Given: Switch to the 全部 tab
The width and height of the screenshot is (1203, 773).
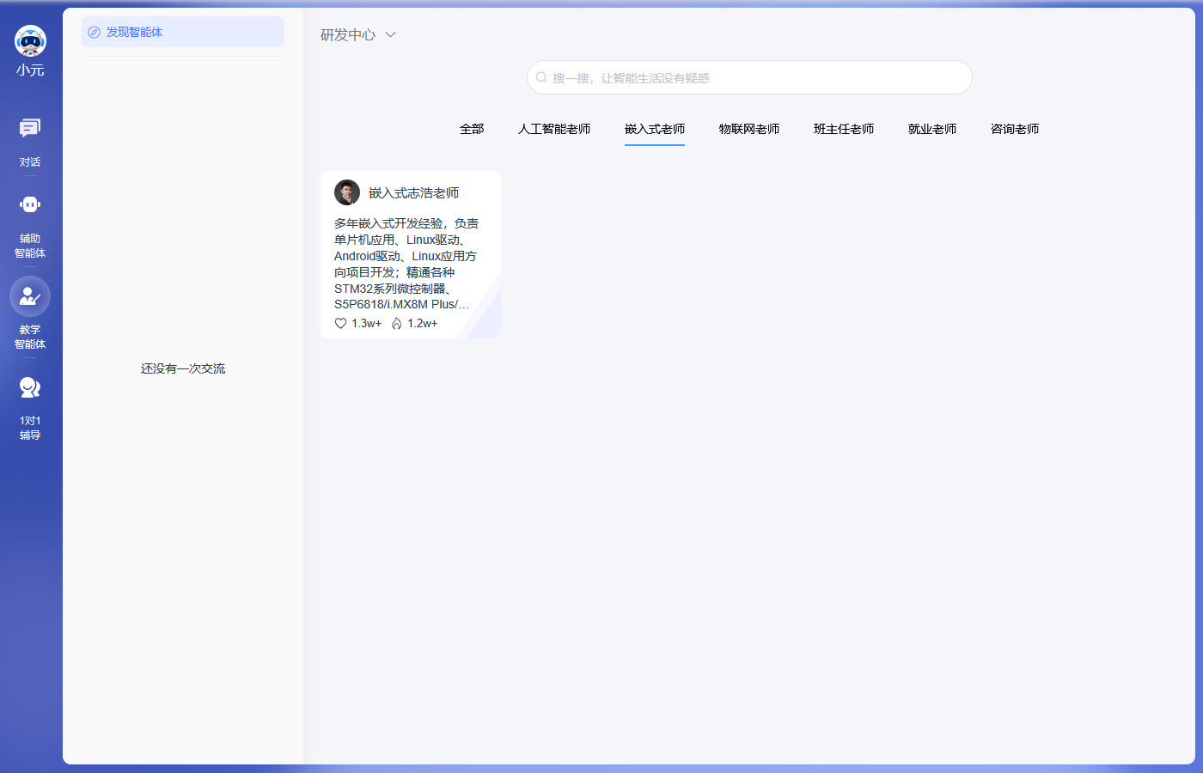Looking at the screenshot, I should (x=472, y=129).
